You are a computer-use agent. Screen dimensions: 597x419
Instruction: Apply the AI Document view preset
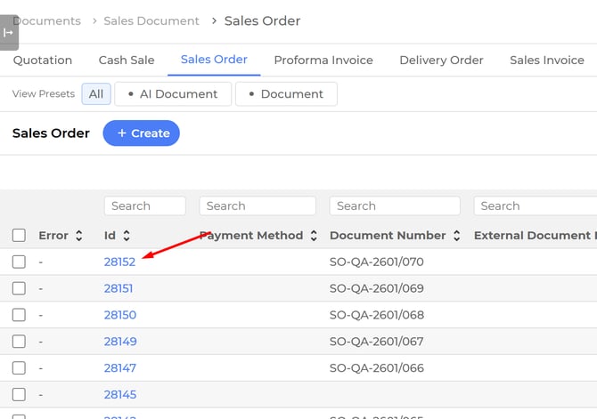[x=173, y=94]
